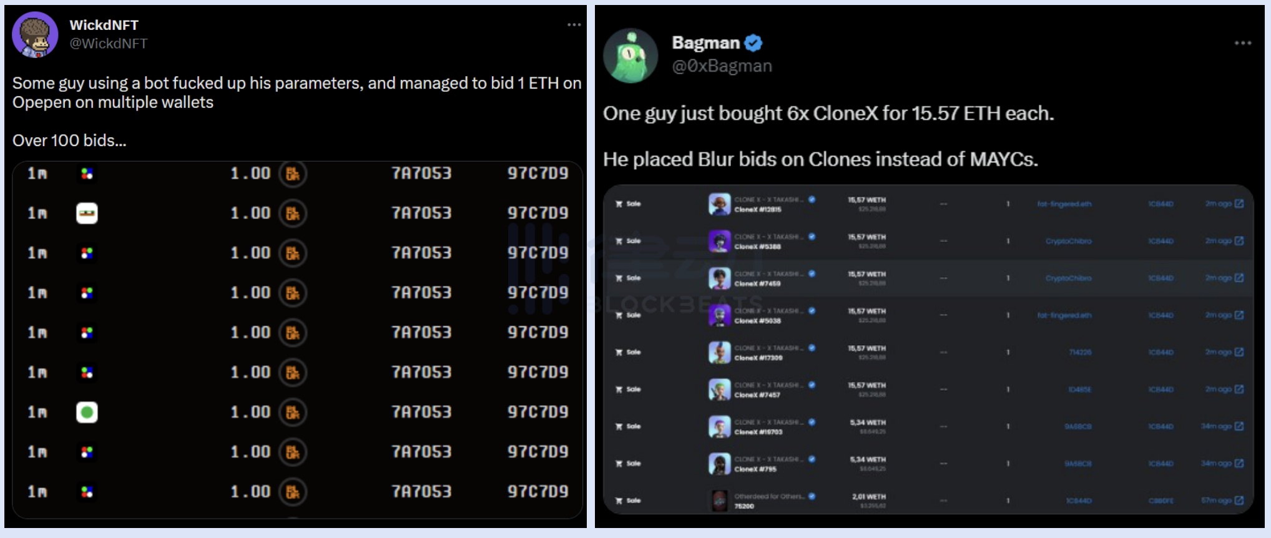Click the green circle Opepen icon
1271x538 pixels.
(x=87, y=412)
